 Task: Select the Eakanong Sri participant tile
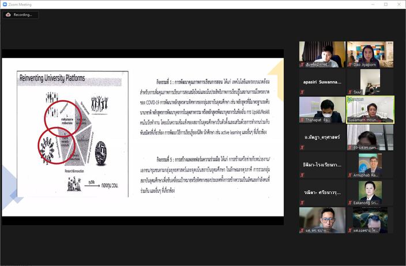(370, 192)
